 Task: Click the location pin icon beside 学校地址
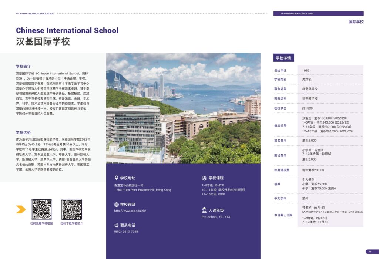(x=116, y=178)
